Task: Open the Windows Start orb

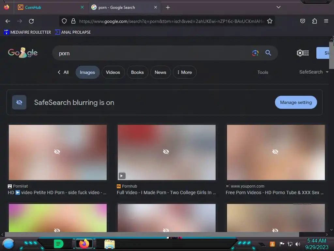Action: tap(8, 244)
